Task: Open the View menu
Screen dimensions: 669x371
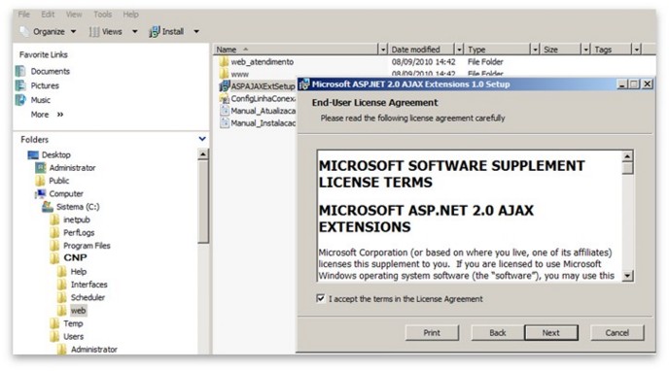Action: coord(74,15)
